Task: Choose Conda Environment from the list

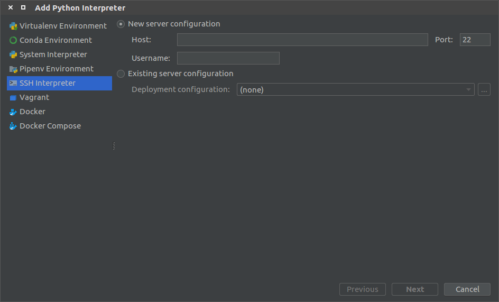Action: tap(56, 40)
